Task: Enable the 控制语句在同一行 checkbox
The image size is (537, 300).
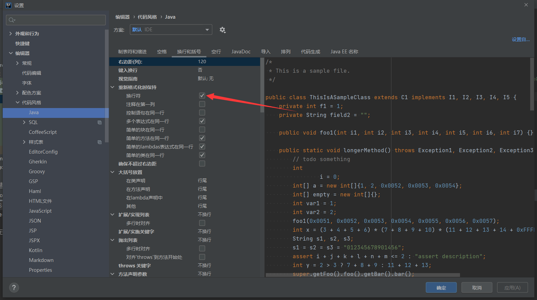Action: [202, 112]
